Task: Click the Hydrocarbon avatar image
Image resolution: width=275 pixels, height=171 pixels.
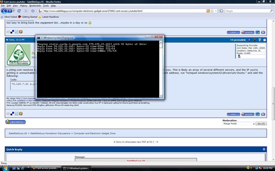Action: (19, 55)
